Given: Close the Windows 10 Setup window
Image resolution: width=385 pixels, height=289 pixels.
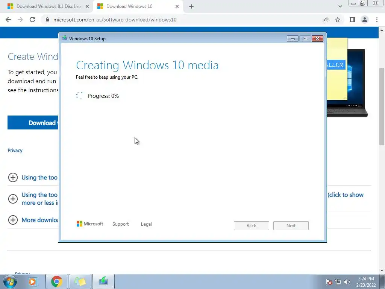Looking at the screenshot, I should pos(317,39).
